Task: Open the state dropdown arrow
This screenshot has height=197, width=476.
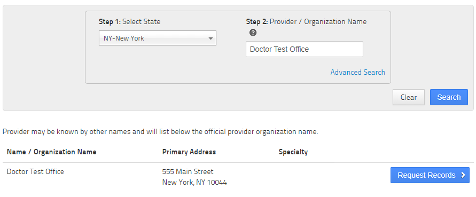Action: (210, 38)
